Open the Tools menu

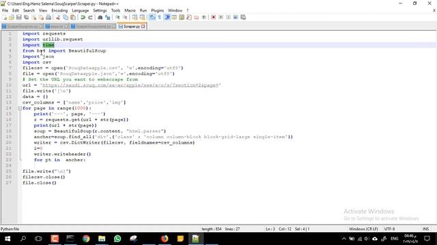point(115,10)
